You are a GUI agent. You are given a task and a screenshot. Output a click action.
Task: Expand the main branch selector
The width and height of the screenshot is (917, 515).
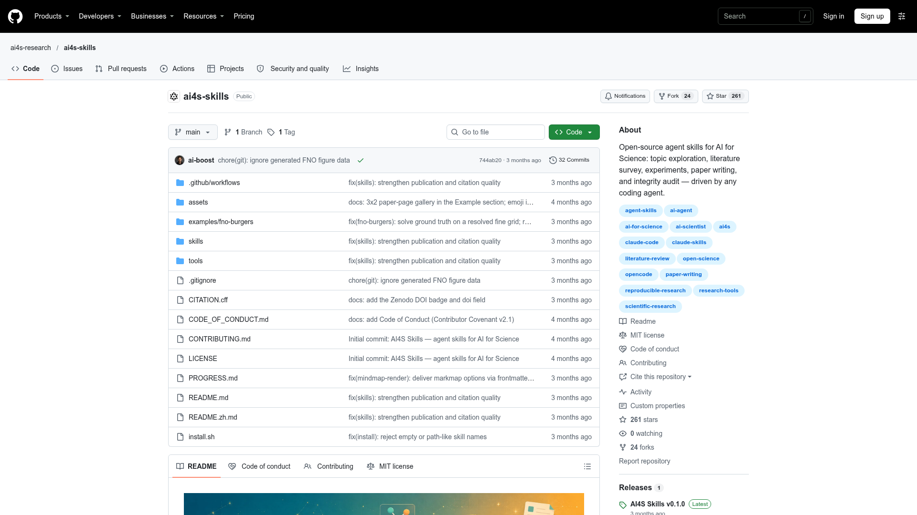click(193, 132)
